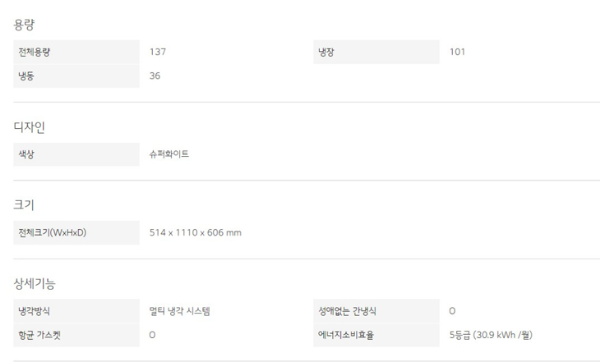600x362 pixels.
Task: Click the refrigerator capacity value 101
Action: pos(458,52)
